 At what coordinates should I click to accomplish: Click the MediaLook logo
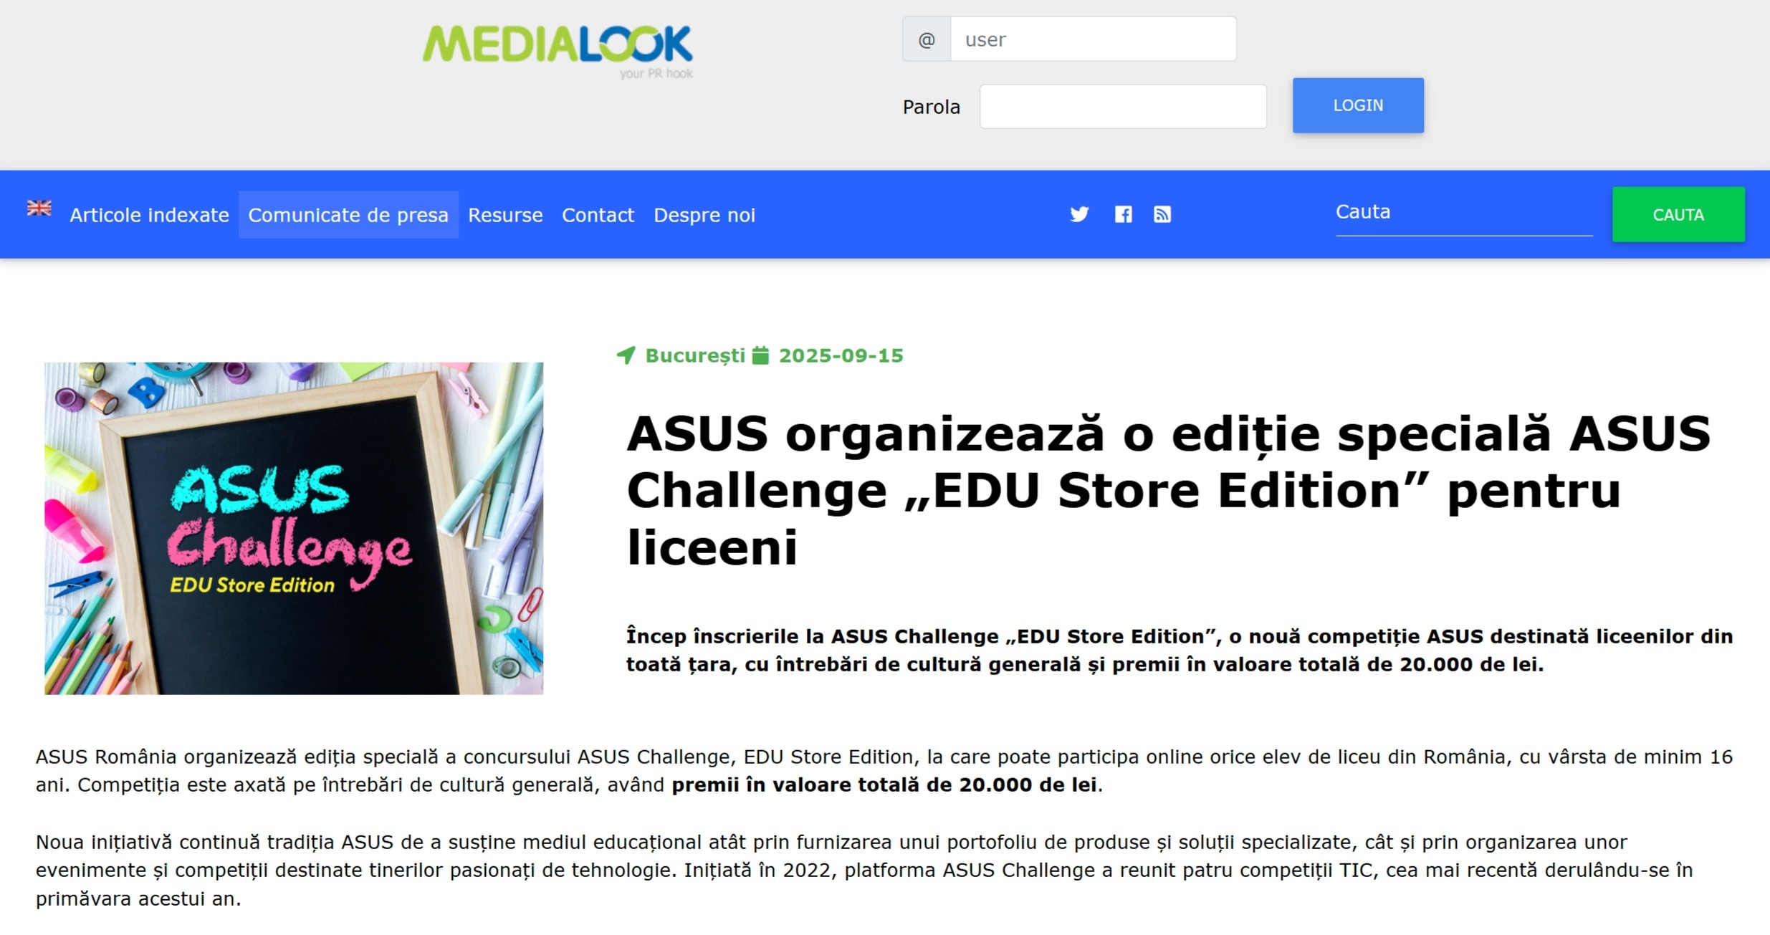click(558, 52)
